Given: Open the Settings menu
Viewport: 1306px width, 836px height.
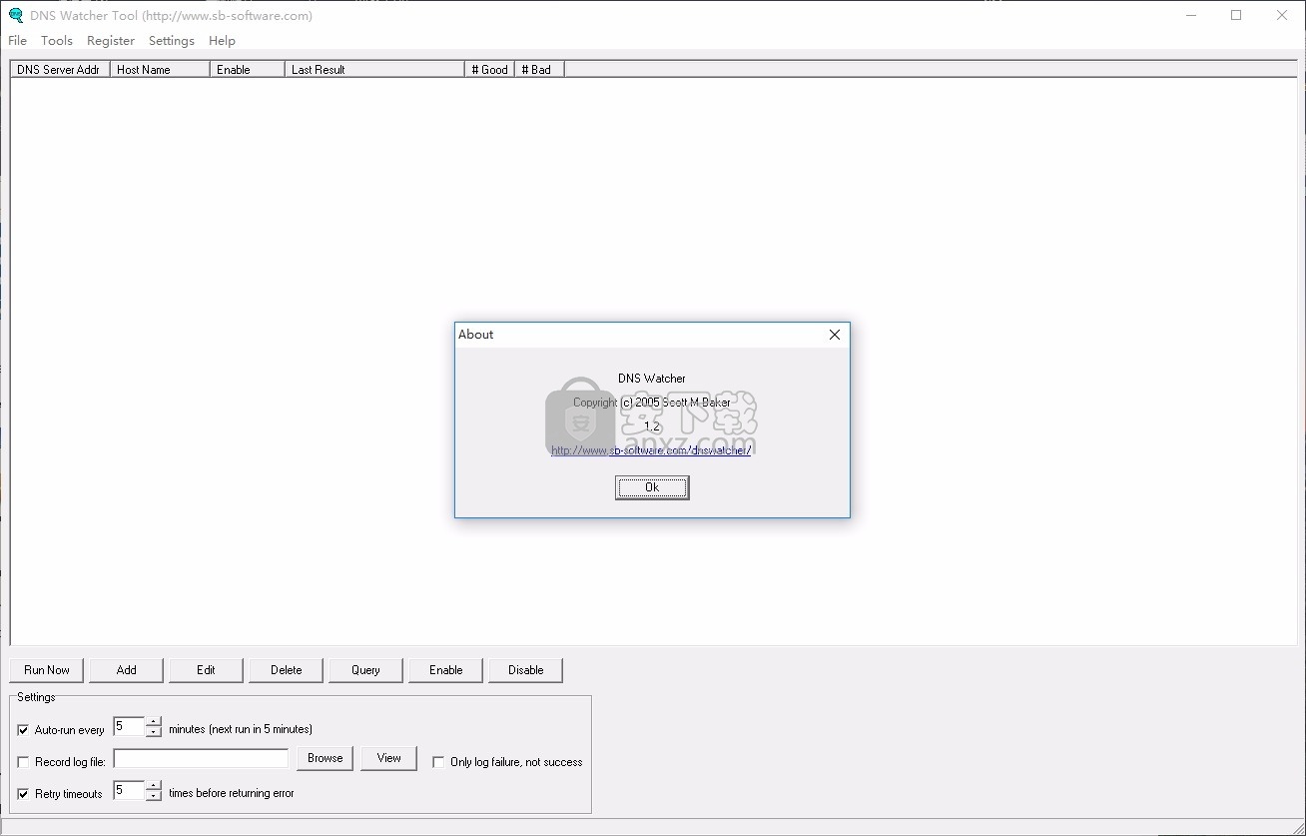Looking at the screenshot, I should 172,41.
